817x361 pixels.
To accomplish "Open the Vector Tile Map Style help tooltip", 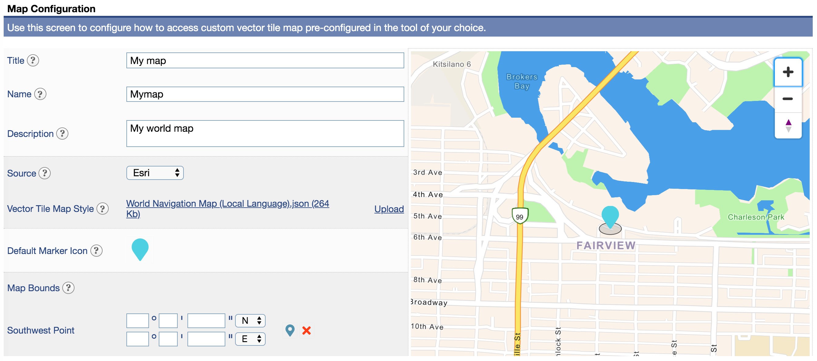I will pos(103,209).
